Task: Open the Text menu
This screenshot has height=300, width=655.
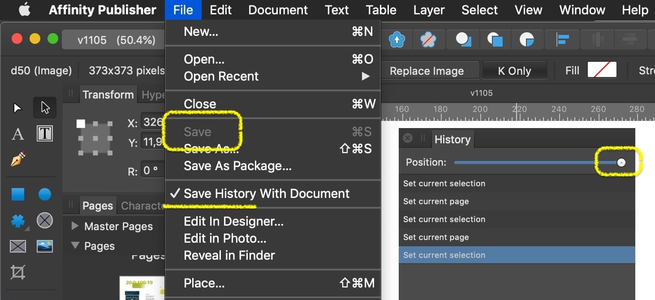Action: 337,10
